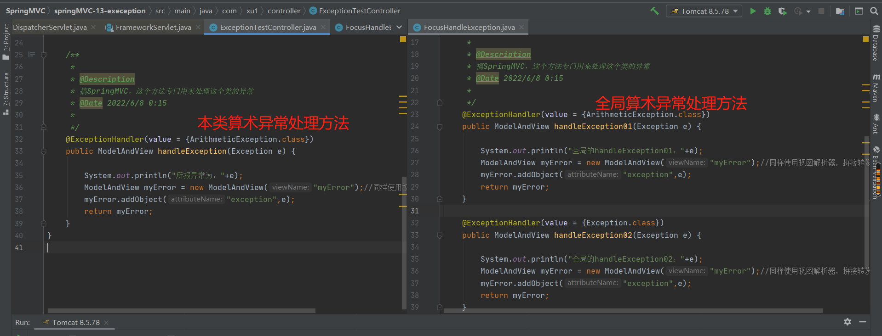Close the Tomcat 8.5.78 run tab
This screenshot has height=336, width=882.
tap(106, 323)
